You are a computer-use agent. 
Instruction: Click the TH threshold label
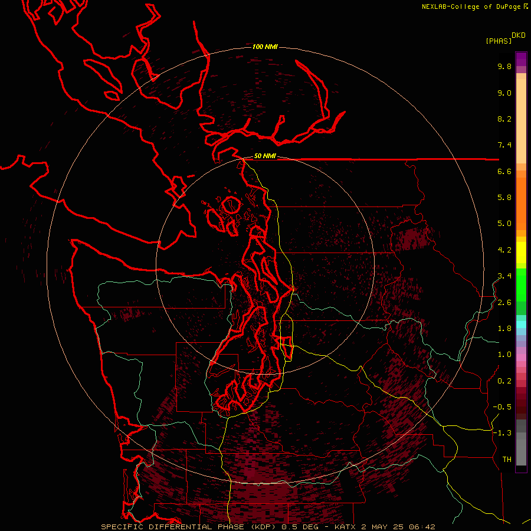[x=507, y=460]
